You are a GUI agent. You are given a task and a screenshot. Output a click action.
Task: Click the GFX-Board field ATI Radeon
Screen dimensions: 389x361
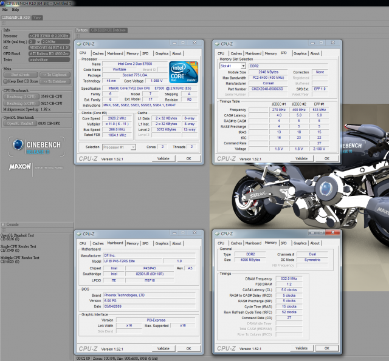pos(49,54)
